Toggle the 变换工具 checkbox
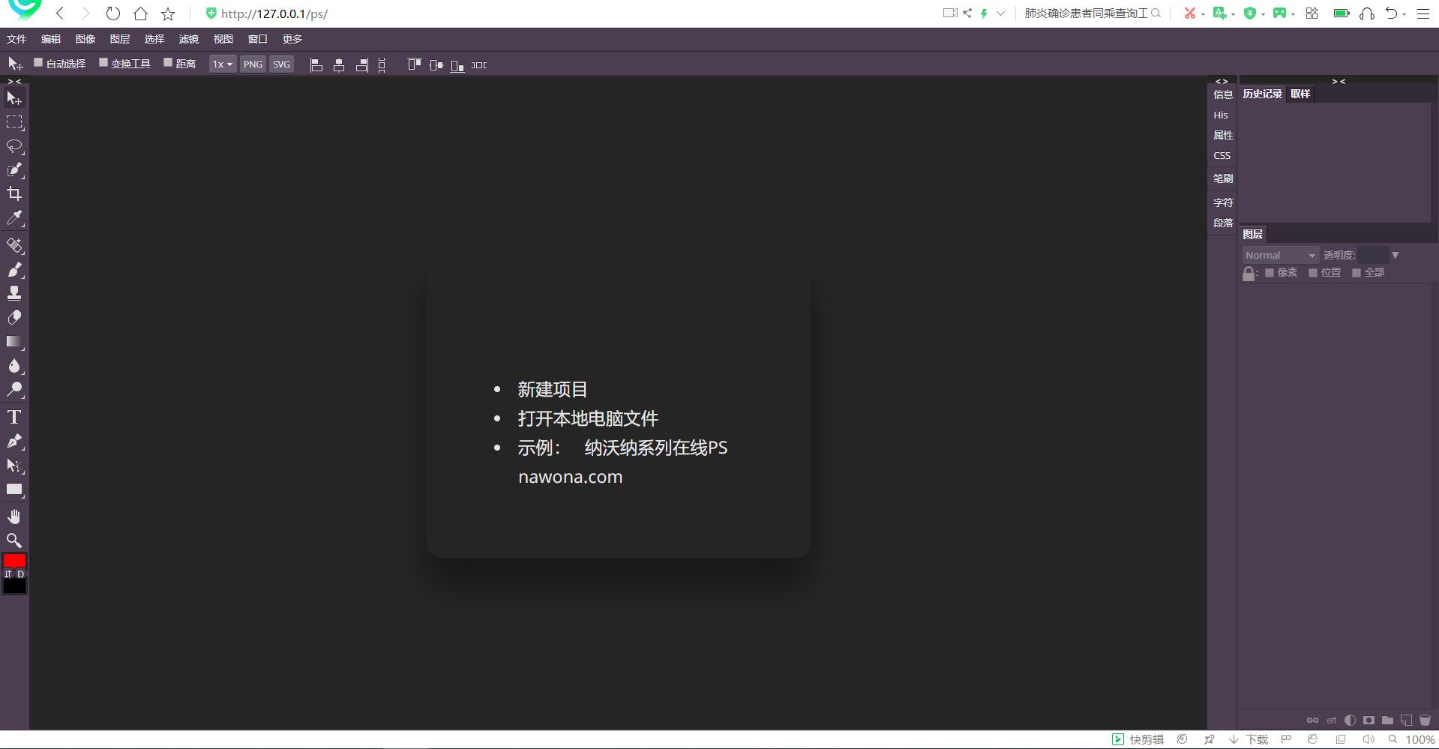The width and height of the screenshot is (1439, 749). click(103, 63)
